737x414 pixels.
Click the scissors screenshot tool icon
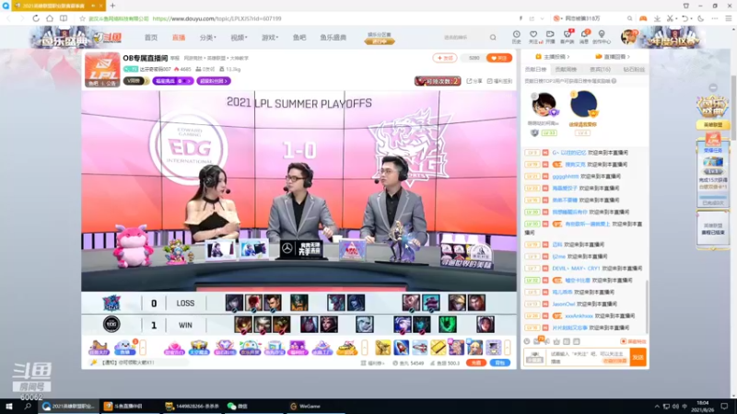[671, 18]
